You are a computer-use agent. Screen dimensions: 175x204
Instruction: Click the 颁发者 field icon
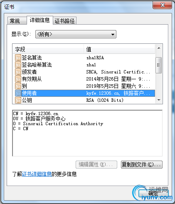point(18,72)
